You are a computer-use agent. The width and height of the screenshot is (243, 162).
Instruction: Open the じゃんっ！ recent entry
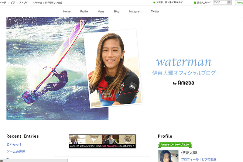pos(14,144)
